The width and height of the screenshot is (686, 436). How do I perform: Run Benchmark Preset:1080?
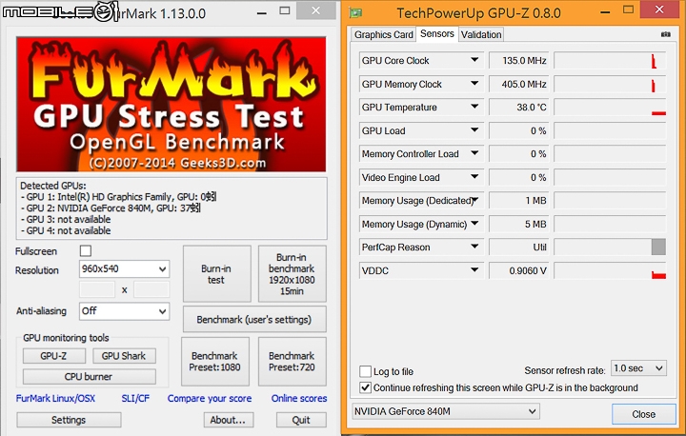[214, 361]
